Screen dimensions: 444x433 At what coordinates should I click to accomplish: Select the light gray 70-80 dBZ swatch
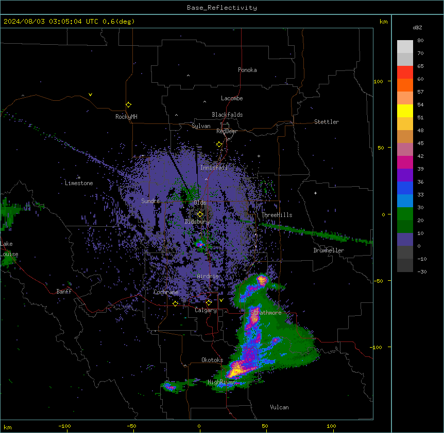tap(405, 46)
